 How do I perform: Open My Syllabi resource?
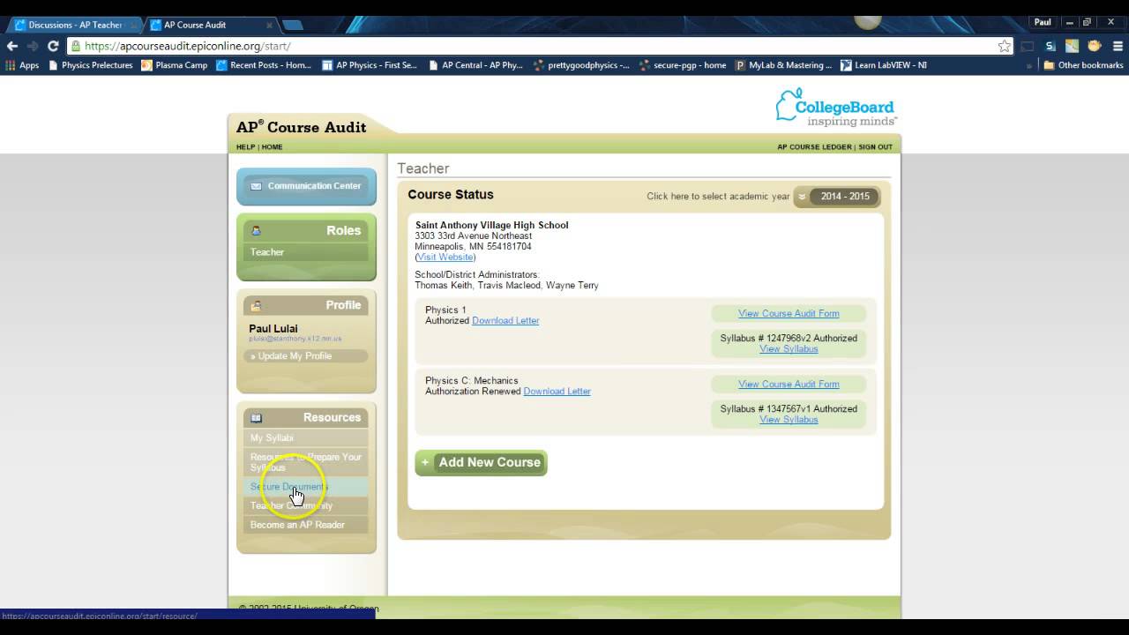[x=306, y=438]
